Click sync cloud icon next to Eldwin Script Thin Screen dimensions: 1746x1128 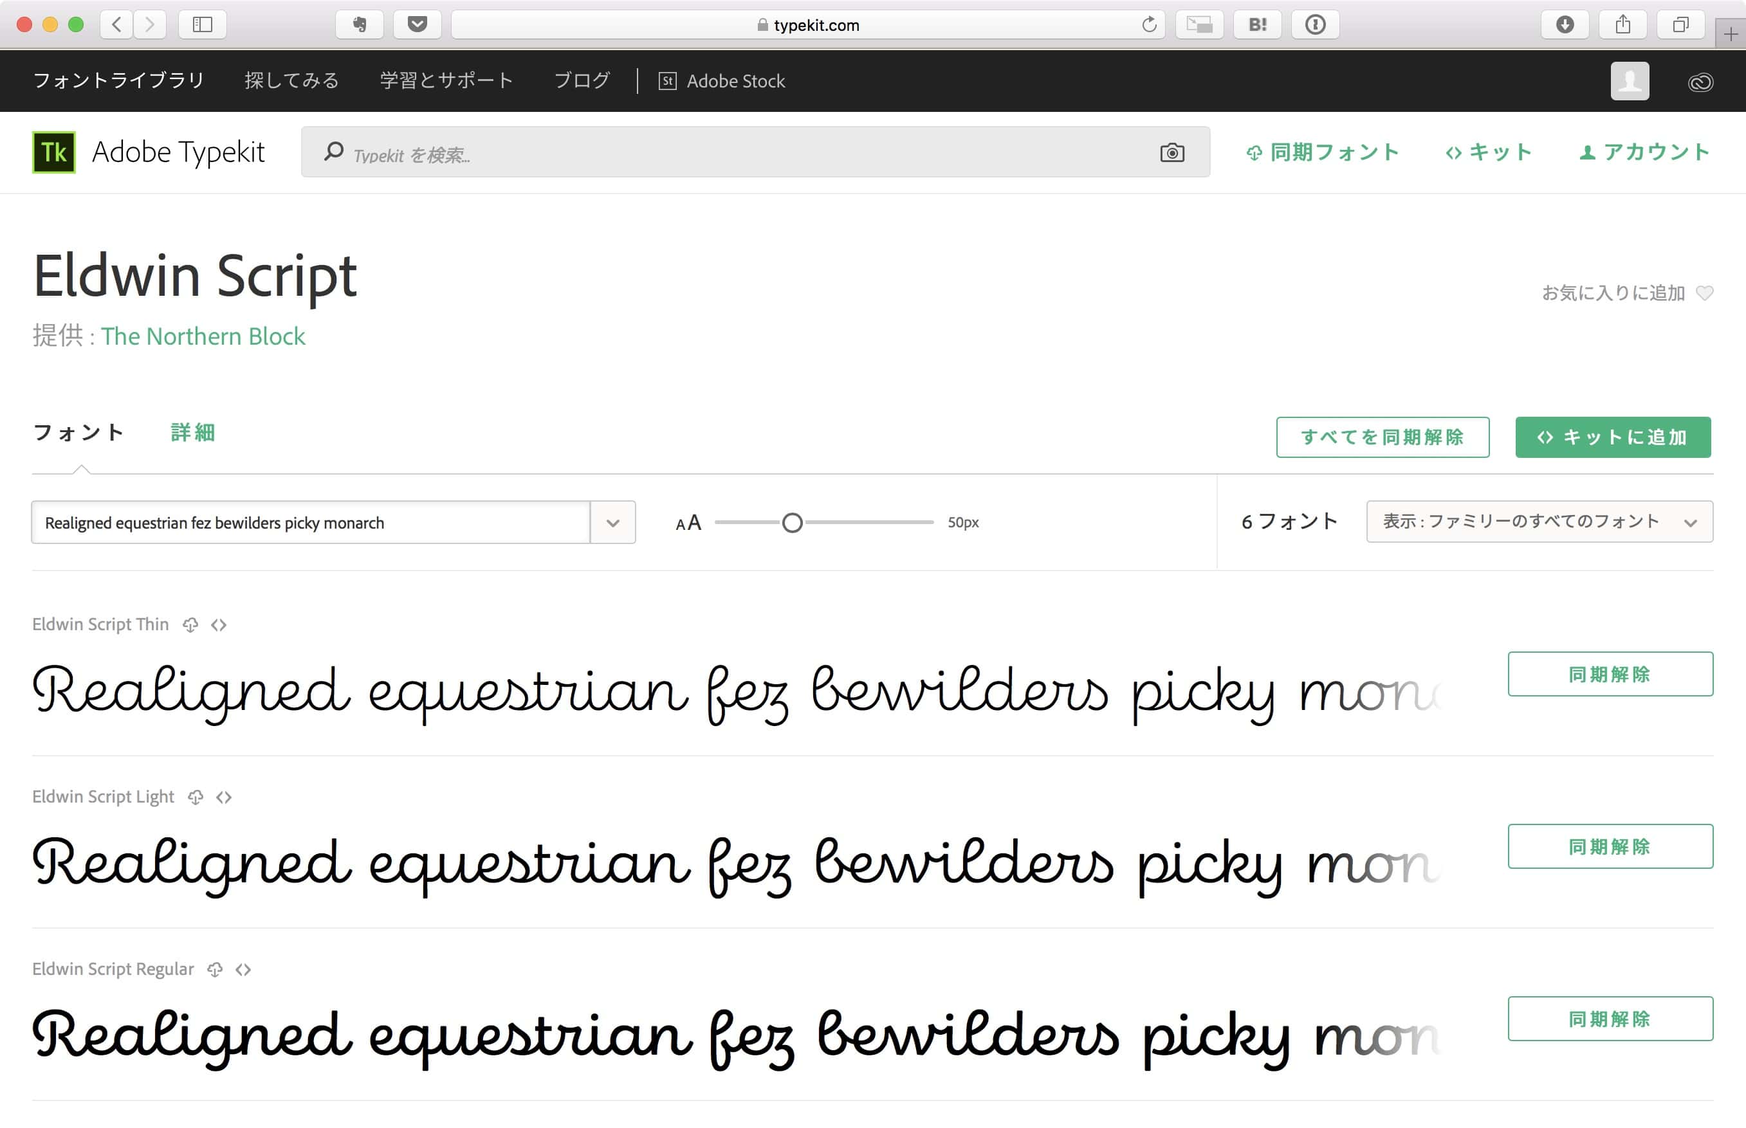pos(190,625)
